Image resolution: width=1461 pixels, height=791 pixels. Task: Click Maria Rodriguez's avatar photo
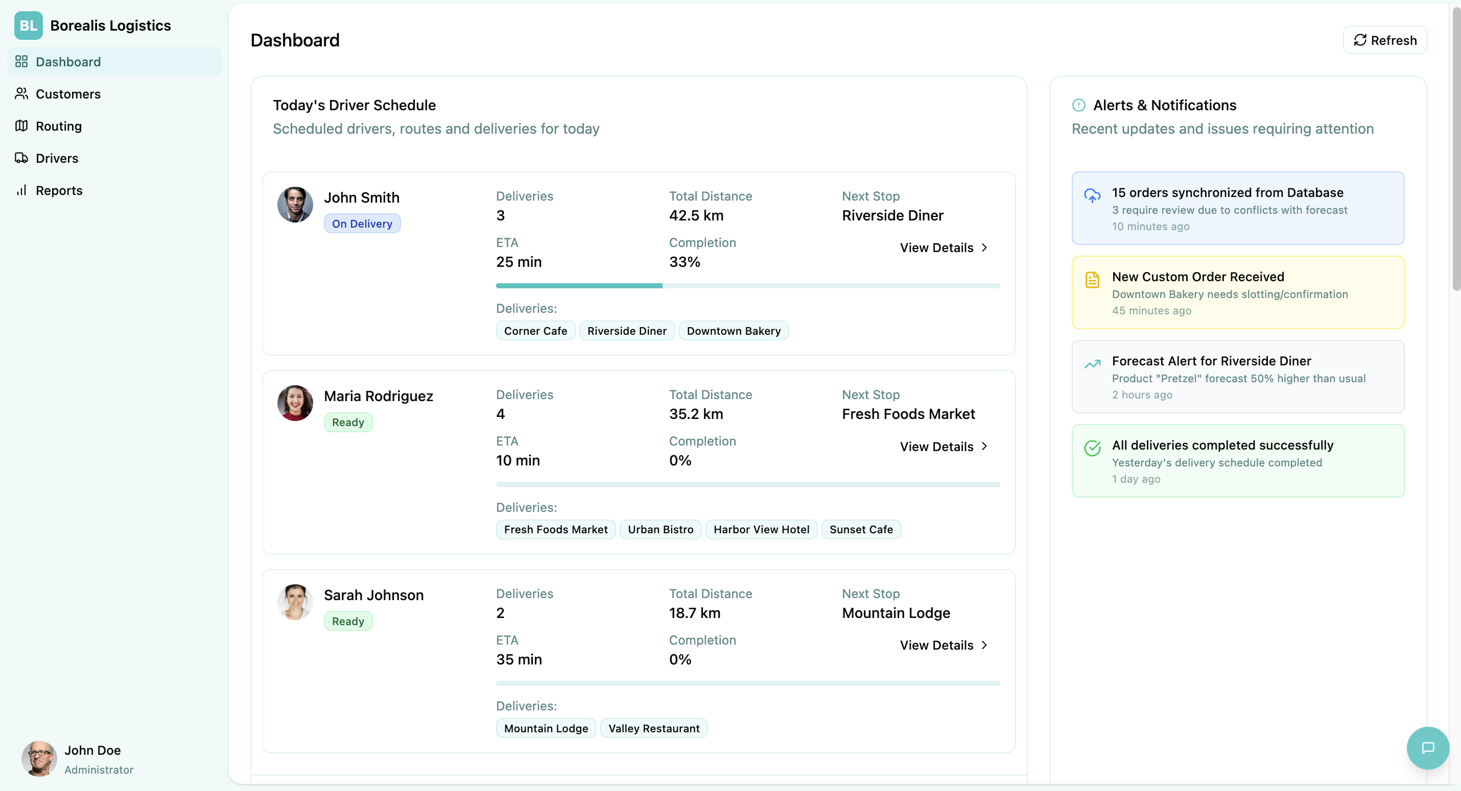(x=295, y=403)
